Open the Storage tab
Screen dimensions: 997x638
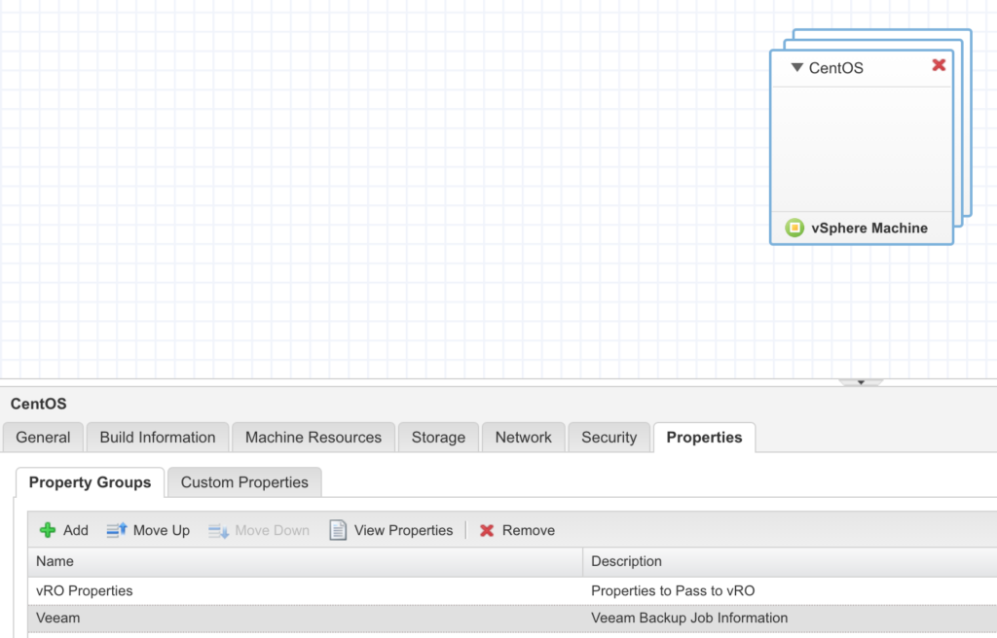438,437
